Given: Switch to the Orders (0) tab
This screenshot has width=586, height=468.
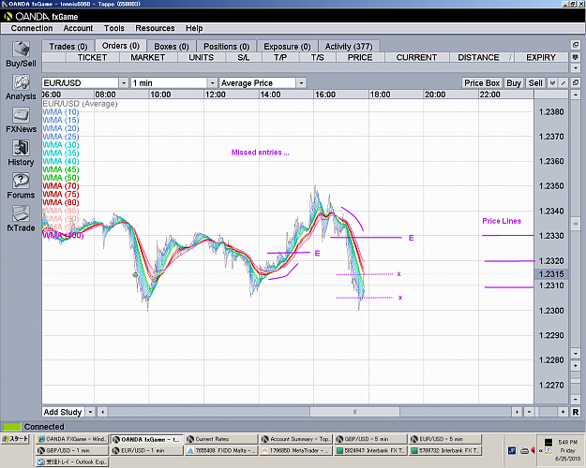Looking at the screenshot, I should tap(121, 46).
